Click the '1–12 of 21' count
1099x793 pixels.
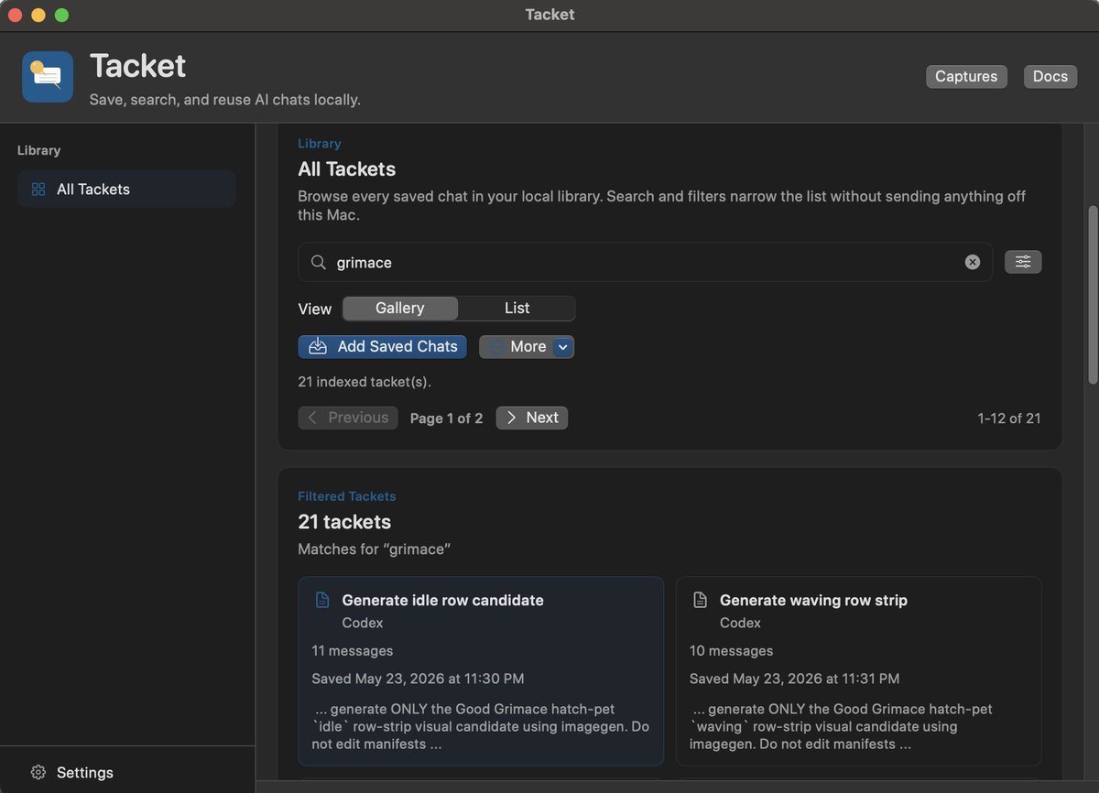pos(1009,418)
